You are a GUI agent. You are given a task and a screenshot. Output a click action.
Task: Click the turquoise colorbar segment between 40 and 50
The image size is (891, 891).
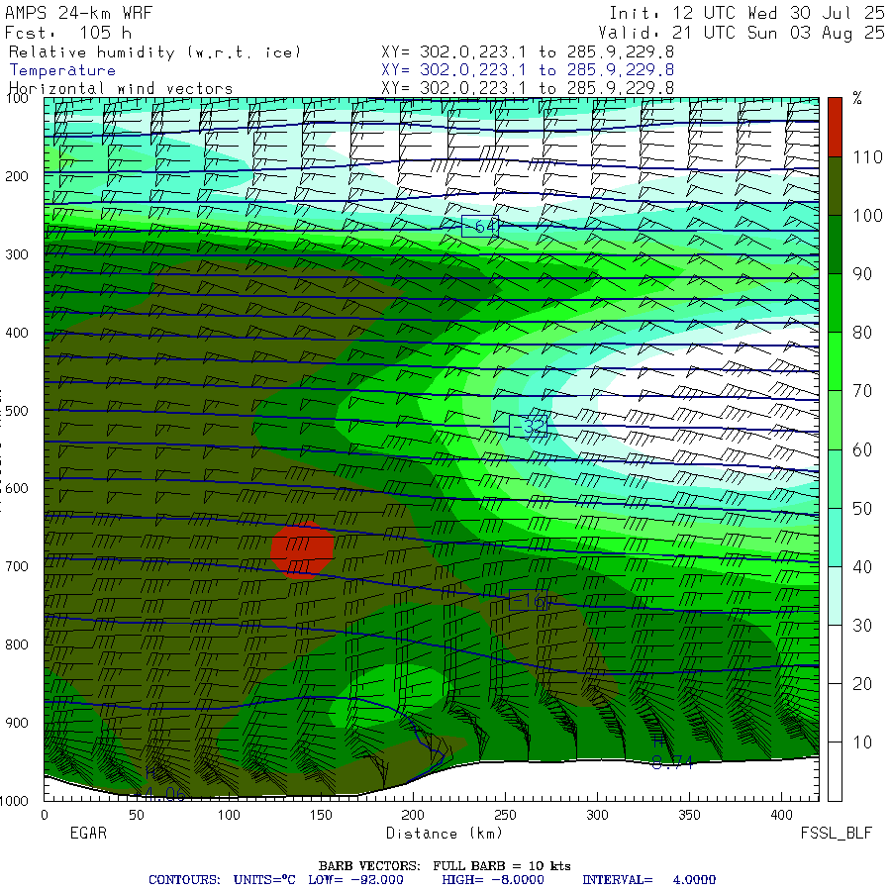(835, 537)
